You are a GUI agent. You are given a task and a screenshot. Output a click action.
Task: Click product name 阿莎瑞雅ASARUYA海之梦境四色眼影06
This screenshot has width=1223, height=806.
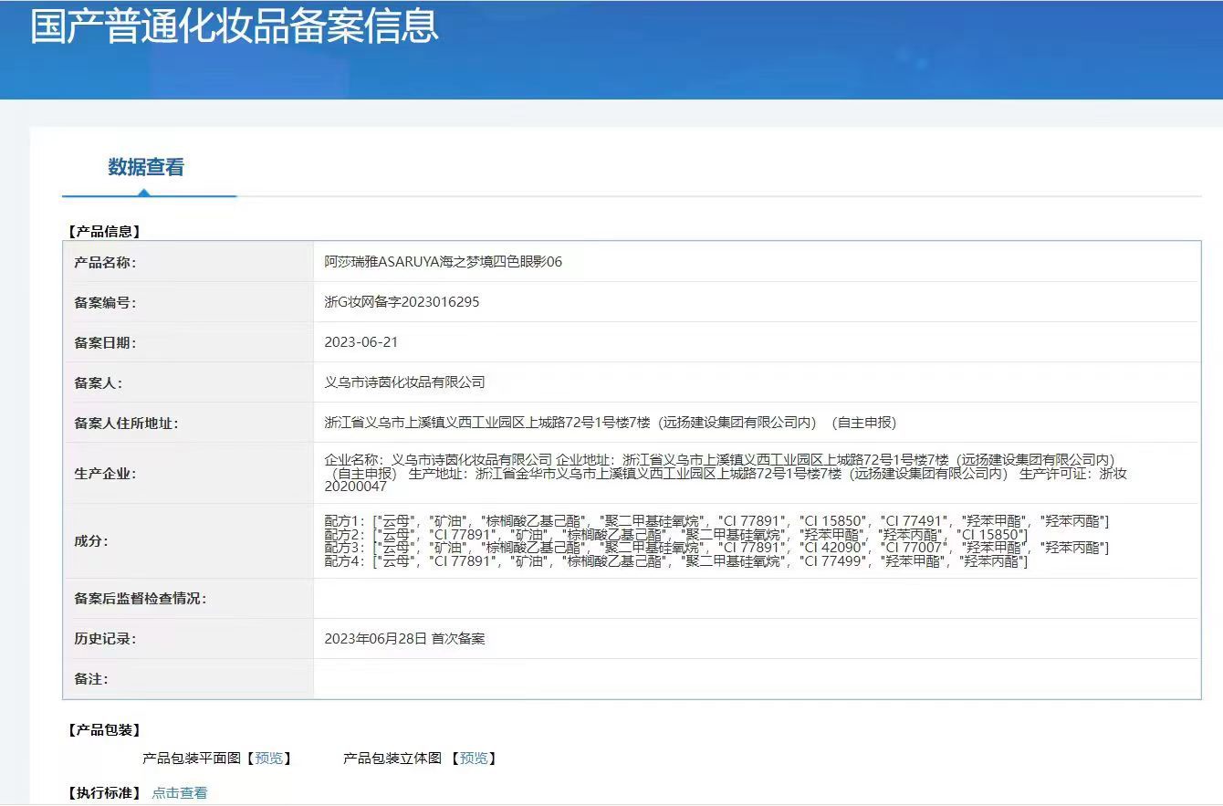tap(444, 262)
